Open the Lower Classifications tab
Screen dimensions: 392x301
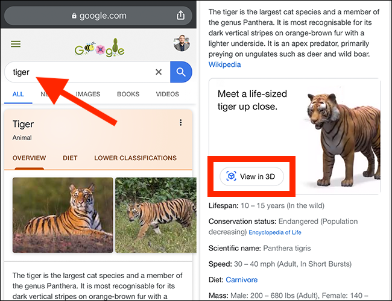tap(135, 158)
